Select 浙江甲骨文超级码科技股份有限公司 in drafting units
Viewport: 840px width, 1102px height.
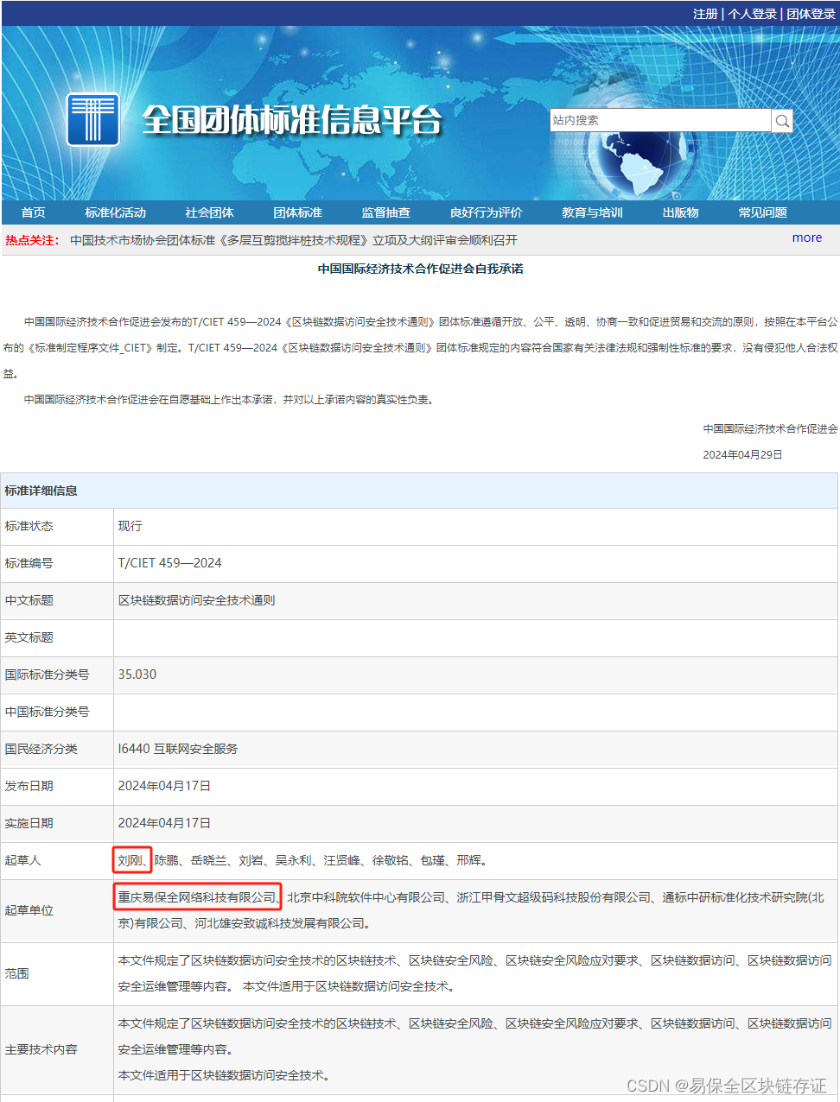click(x=554, y=897)
